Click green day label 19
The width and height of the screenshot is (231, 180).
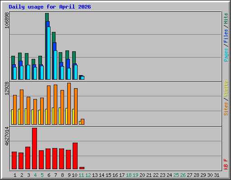click(x=135, y=175)
